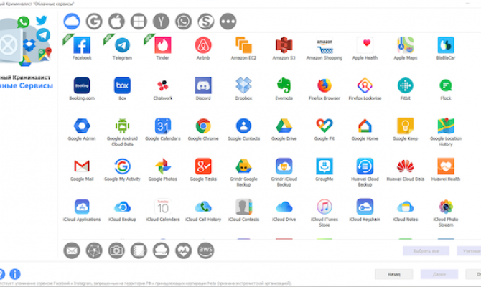This screenshot has width=481, height=287.
Task: Select Google Drive service
Action: [x=284, y=126]
